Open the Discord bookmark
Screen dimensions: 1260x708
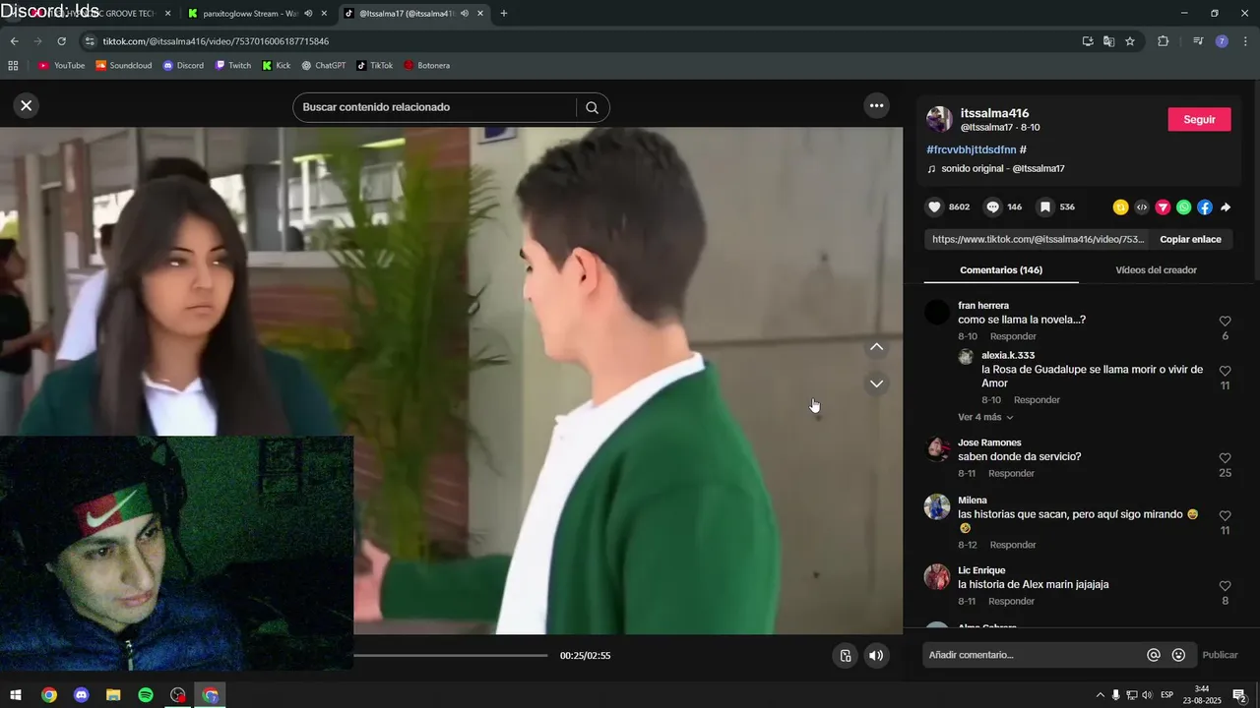pos(183,65)
